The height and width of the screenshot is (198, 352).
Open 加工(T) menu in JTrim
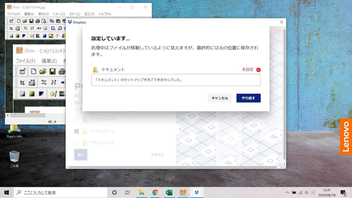89,14
